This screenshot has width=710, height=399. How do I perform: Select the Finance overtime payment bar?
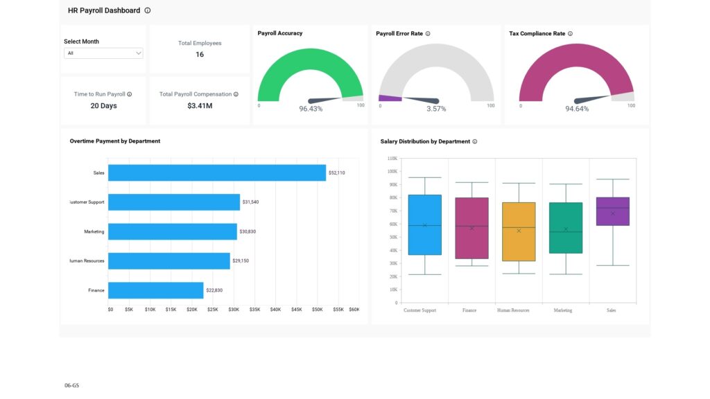(155, 290)
